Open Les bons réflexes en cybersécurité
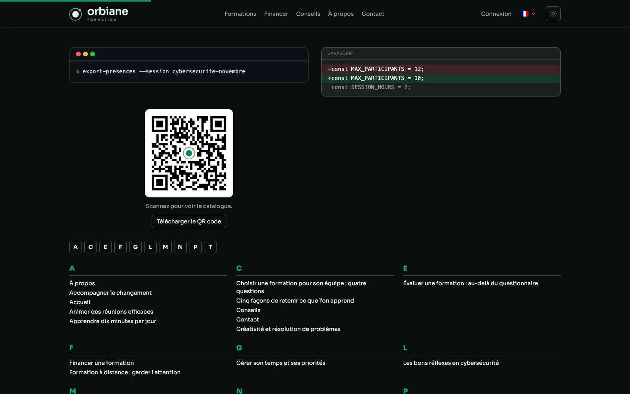Image resolution: width=630 pixels, height=394 pixels. point(451,363)
